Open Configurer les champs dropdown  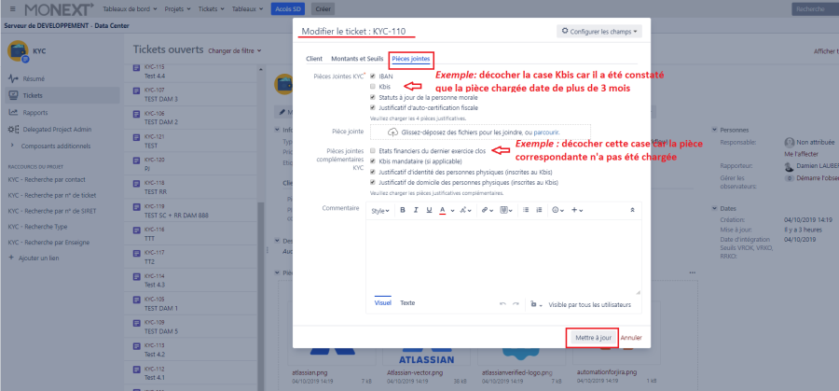pyautogui.click(x=601, y=32)
